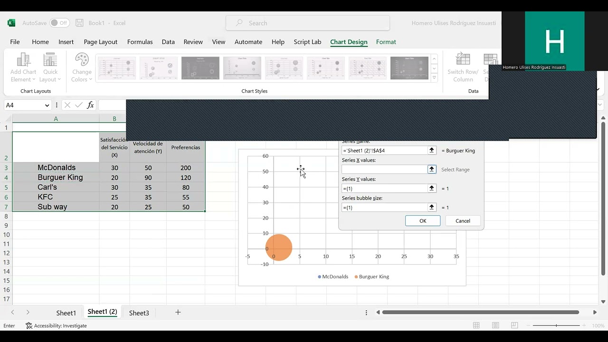
Task: Click the McDonalds legend entry
Action: coord(333,276)
